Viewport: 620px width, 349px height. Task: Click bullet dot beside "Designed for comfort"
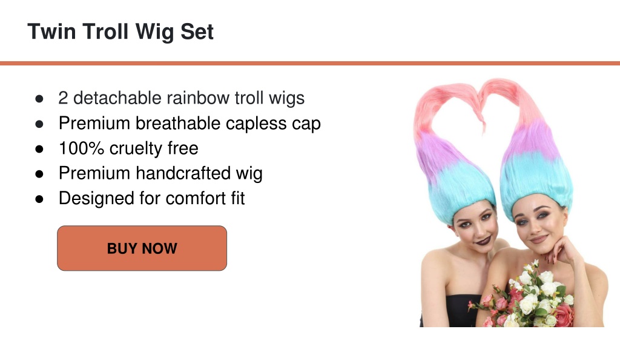[39, 199]
